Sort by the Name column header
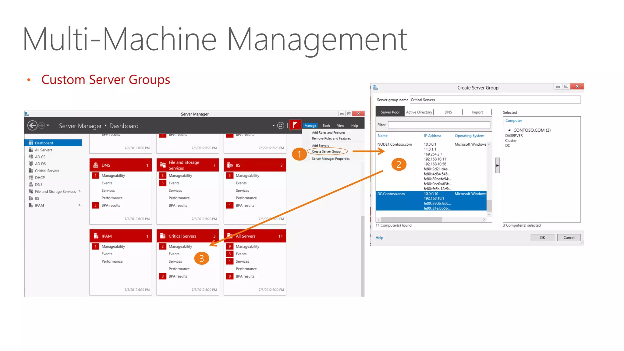 coord(382,136)
